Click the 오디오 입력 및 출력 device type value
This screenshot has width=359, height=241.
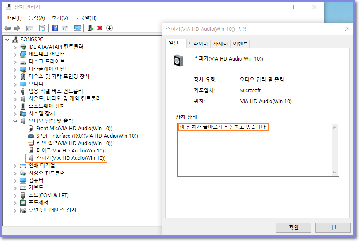pos(262,80)
